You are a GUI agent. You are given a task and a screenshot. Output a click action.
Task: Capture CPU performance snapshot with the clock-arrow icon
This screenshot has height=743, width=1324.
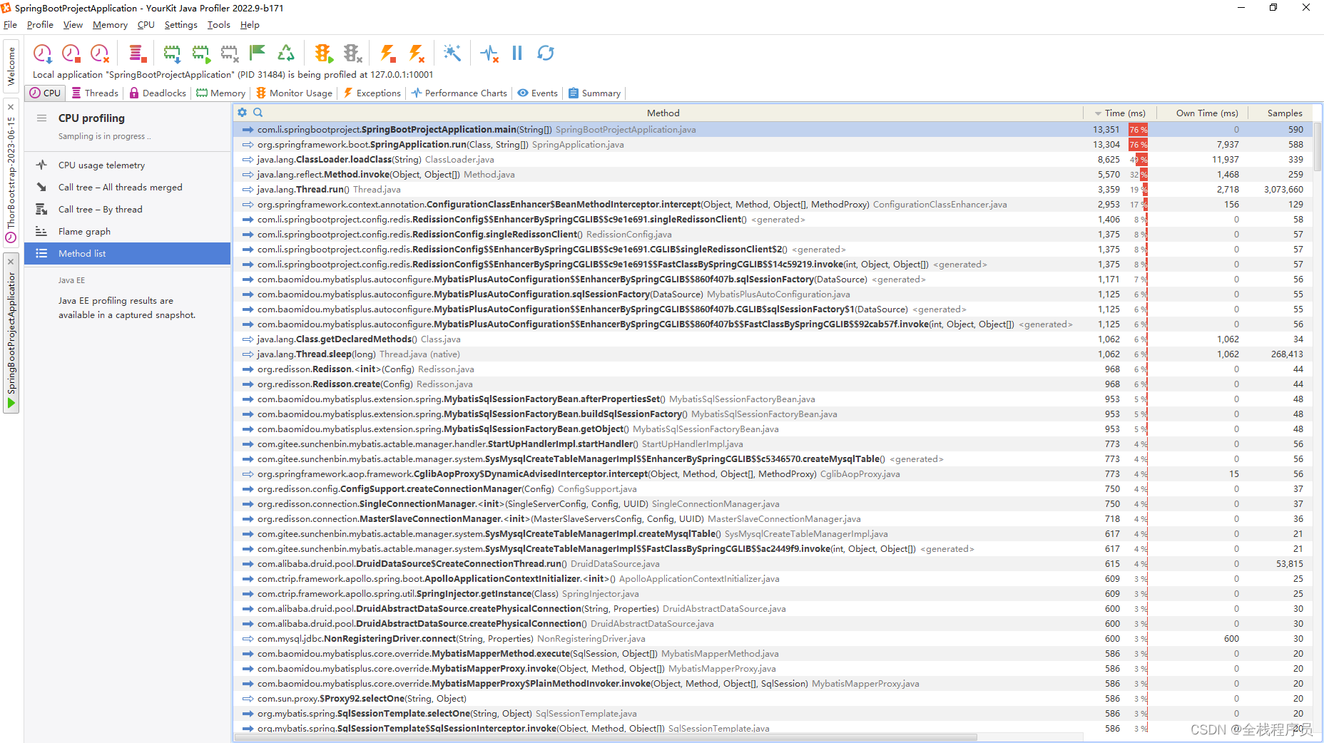[x=43, y=53]
